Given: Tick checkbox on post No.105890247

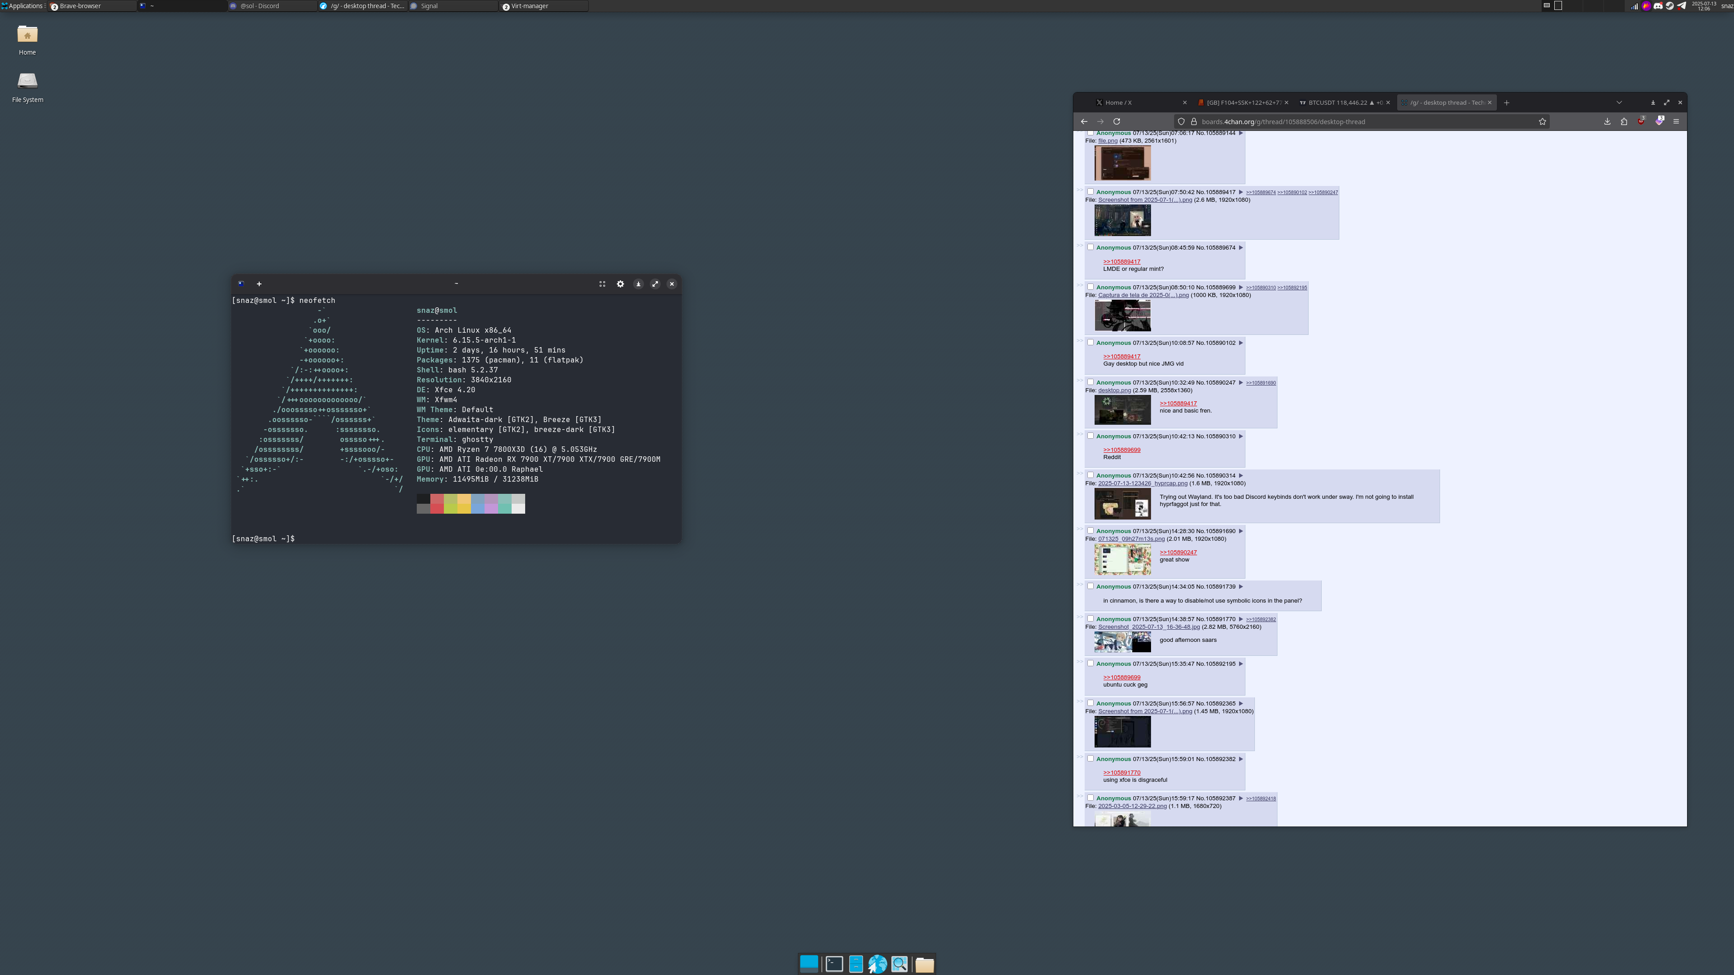Looking at the screenshot, I should [x=1091, y=382].
